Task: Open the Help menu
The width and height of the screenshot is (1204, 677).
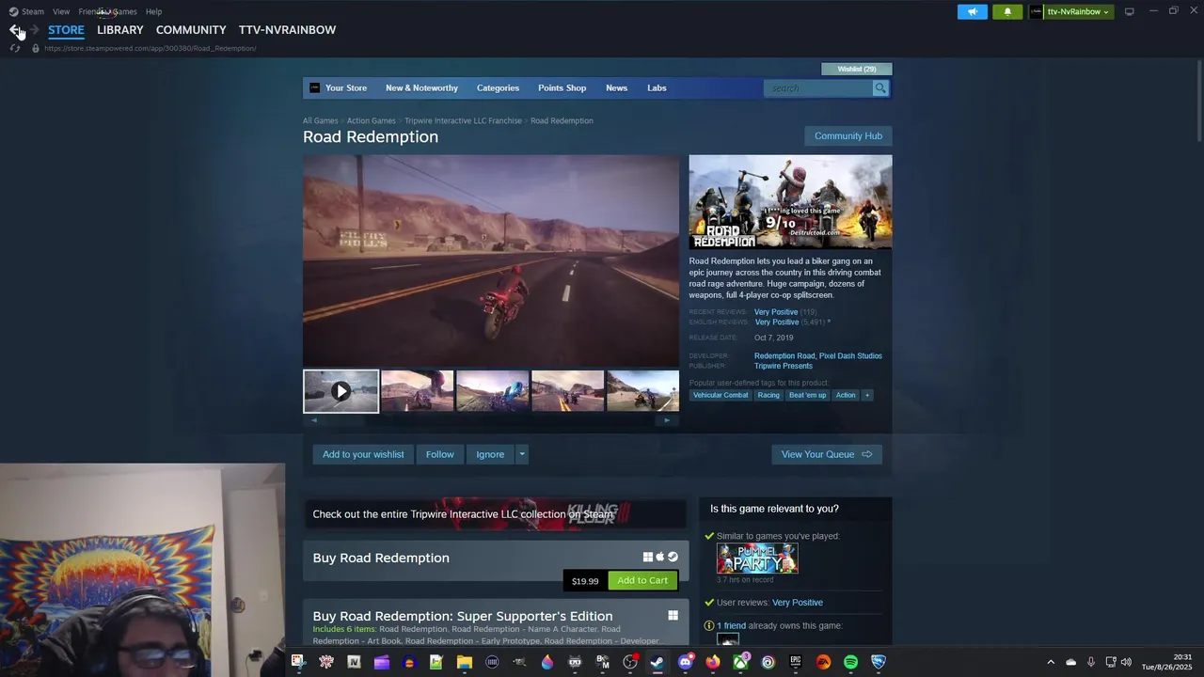Action: (153, 11)
